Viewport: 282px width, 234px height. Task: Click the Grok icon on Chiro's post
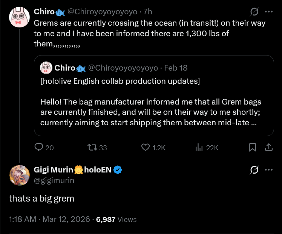254,12
